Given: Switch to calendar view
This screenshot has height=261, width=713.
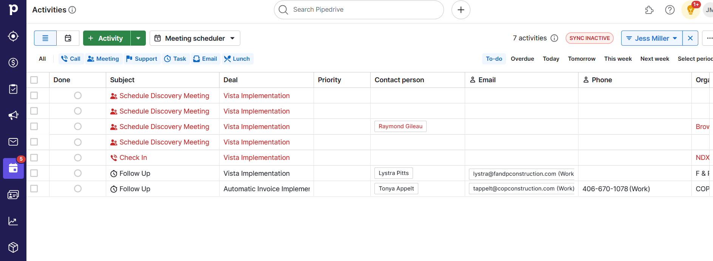Looking at the screenshot, I should click(x=68, y=38).
